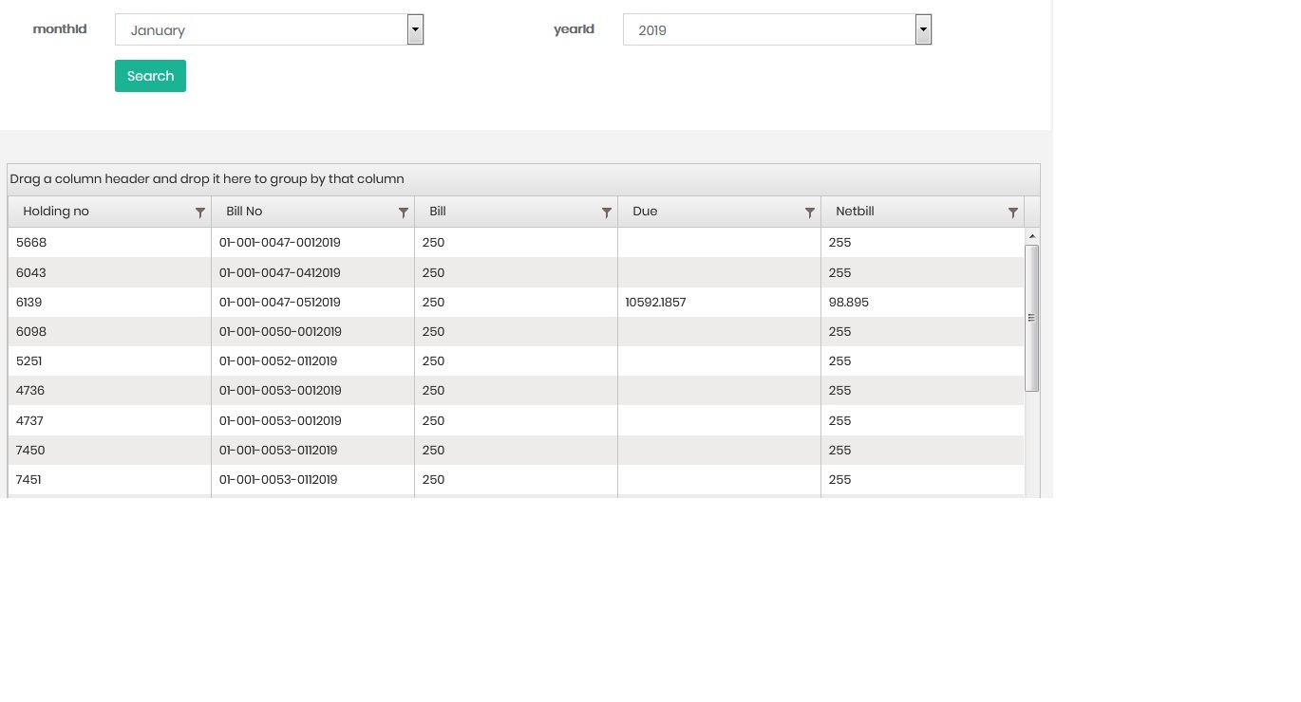Click the grid scrollbar up arrow
Screen dimensions: 1301x702
[x=1032, y=235]
